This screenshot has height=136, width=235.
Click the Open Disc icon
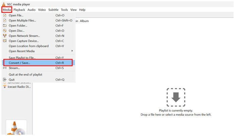click(5, 30)
